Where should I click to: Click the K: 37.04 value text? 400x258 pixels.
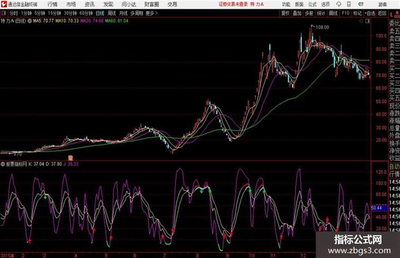pyautogui.click(x=36, y=164)
